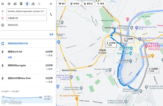This screenshot has width=163, height=106.
Task: Send directions to your phone link
Action: 18,43
